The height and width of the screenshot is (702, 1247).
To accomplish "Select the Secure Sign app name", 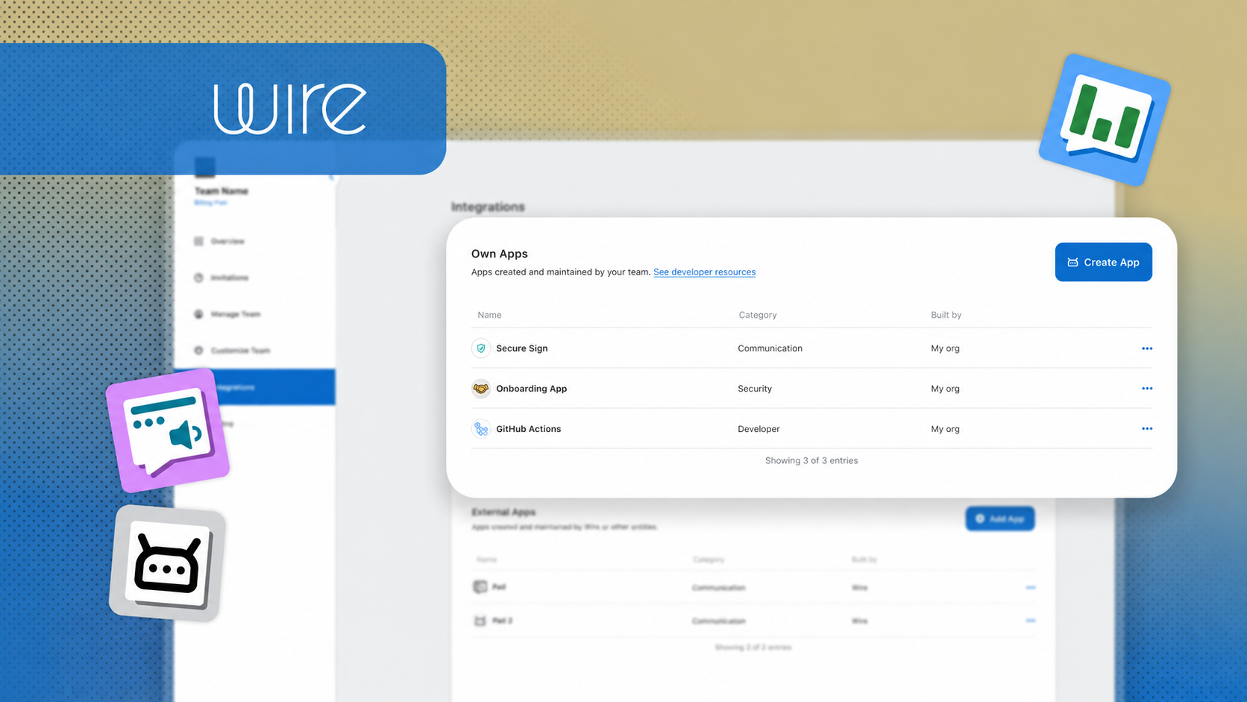I will pyautogui.click(x=522, y=348).
